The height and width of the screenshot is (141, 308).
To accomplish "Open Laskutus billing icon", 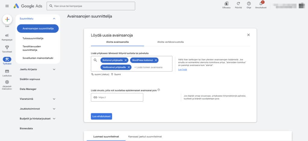I will coord(7,71).
